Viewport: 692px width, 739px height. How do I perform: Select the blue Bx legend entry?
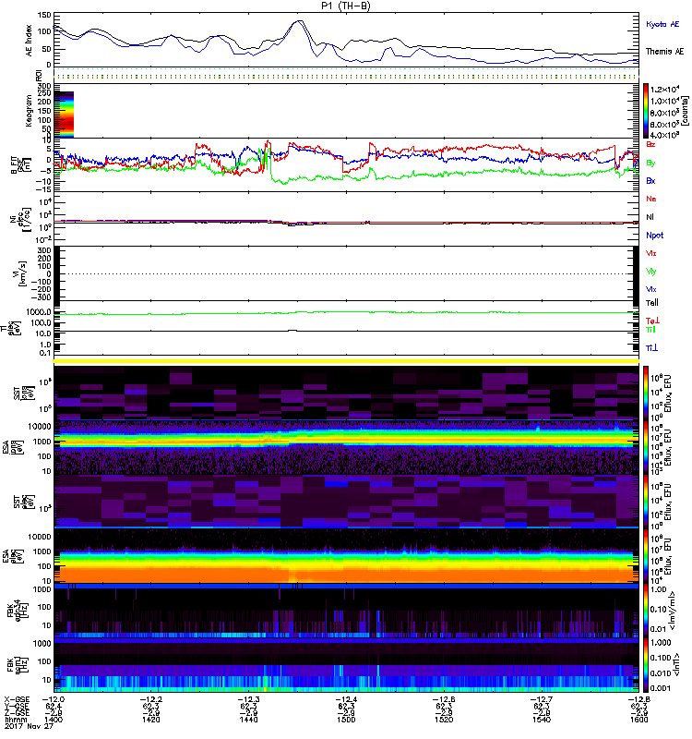tap(651, 181)
